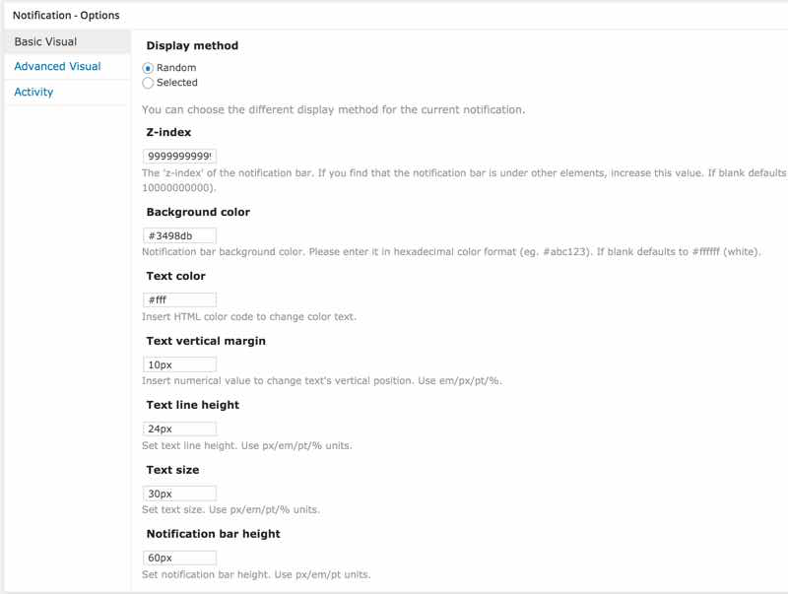Click the "Background color" heading label

click(198, 212)
